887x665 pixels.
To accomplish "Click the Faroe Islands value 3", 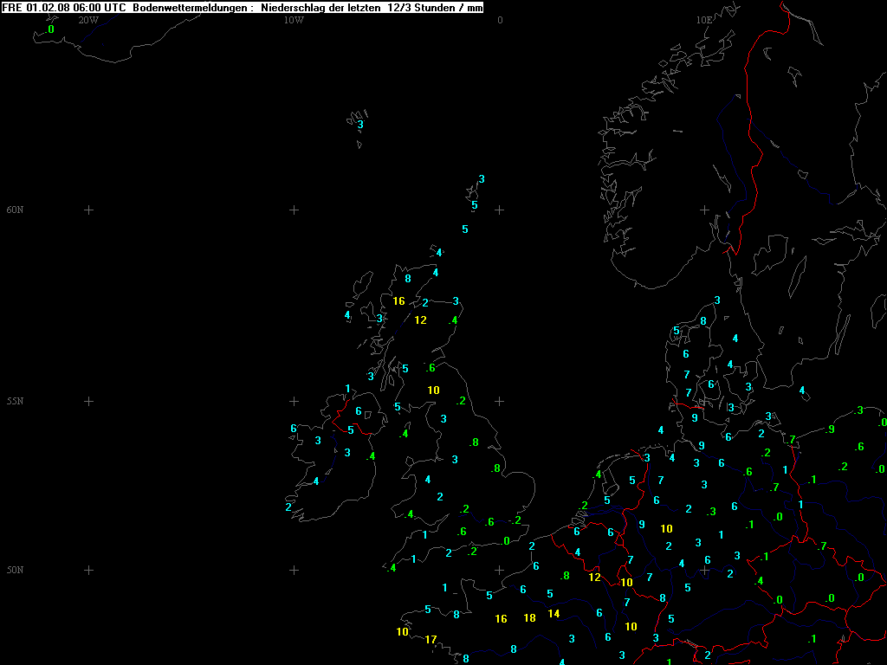I will click(360, 125).
